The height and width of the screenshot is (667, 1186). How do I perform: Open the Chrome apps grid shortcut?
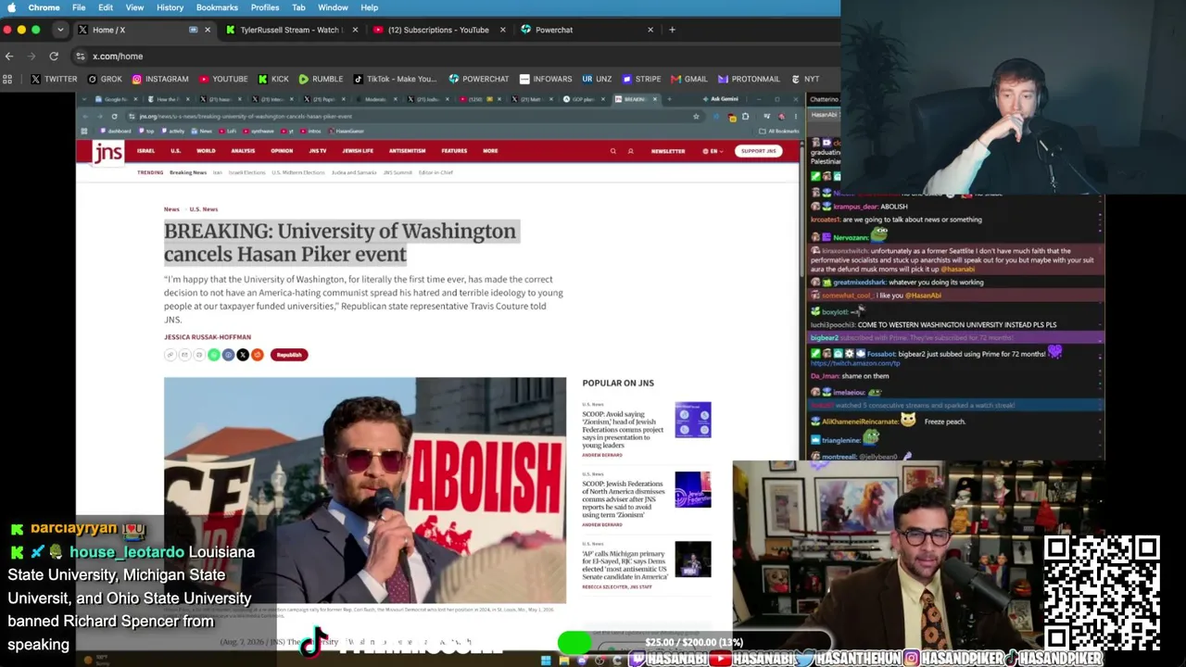pos(7,79)
